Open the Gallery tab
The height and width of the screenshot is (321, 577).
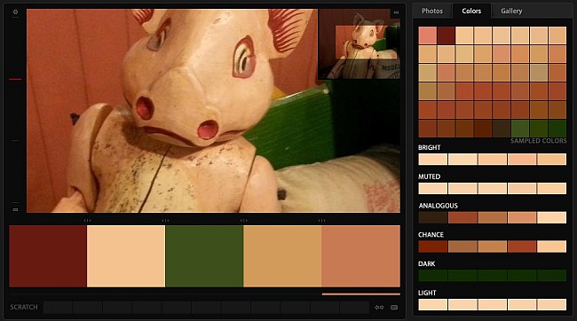(511, 11)
